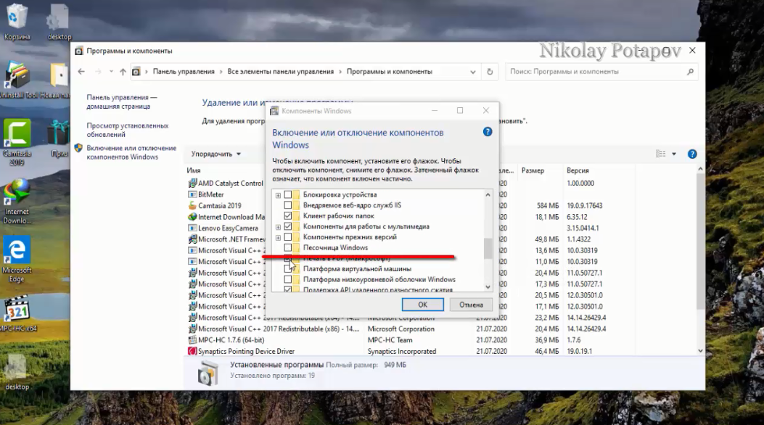The height and width of the screenshot is (425, 764).
Task: Open the recent locations dropdown arrow
Action: 111,72
